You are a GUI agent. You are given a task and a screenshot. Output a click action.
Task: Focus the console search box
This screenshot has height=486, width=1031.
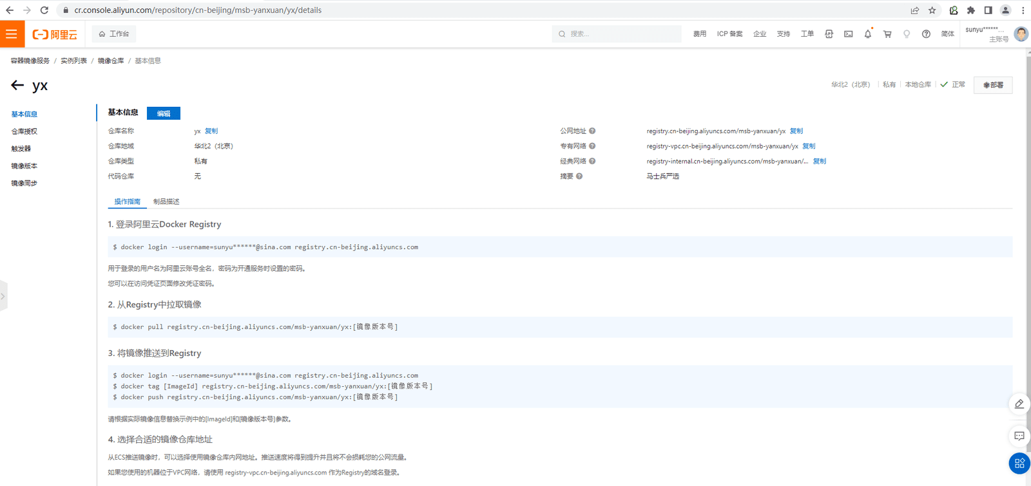click(x=617, y=34)
